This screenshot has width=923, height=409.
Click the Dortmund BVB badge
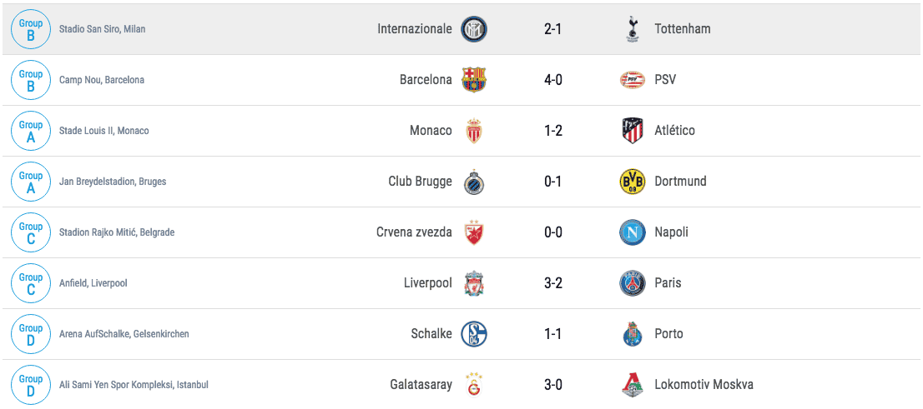pos(633,181)
